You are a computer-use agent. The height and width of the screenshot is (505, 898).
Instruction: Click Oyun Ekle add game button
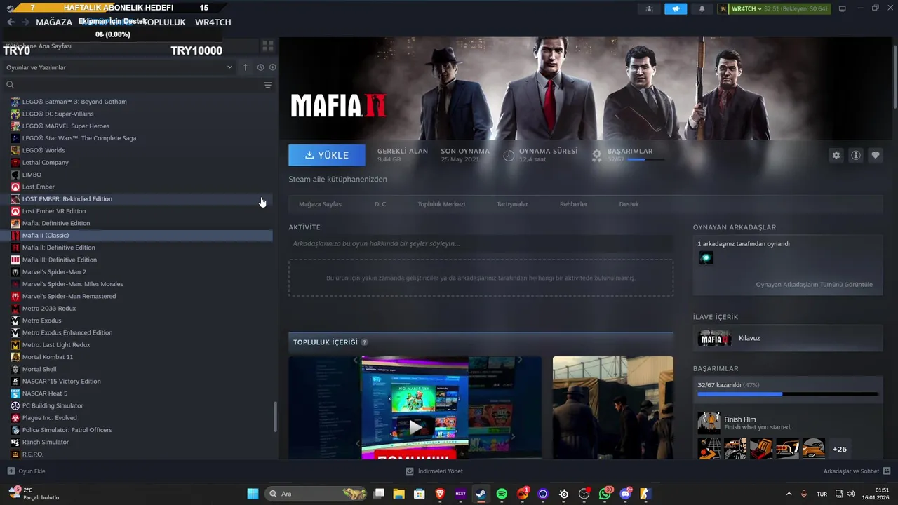pyautogui.click(x=26, y=471)
